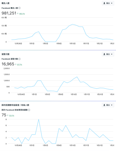
Task: Click 1月13日 date label under reach chart
Action: (72, 43)
